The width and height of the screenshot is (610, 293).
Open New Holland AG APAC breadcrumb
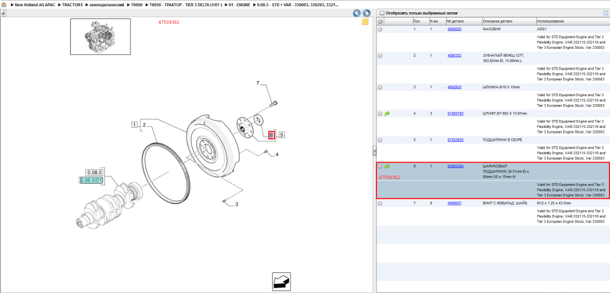34,5
